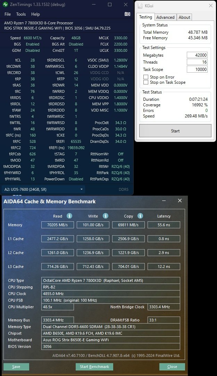Click the Task Scope input field
The image size is (217, 376).
point(197,69)
